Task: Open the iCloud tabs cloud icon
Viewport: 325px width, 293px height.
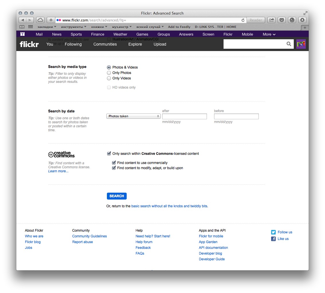Action: pyautogui.click(x=40, y=20)
